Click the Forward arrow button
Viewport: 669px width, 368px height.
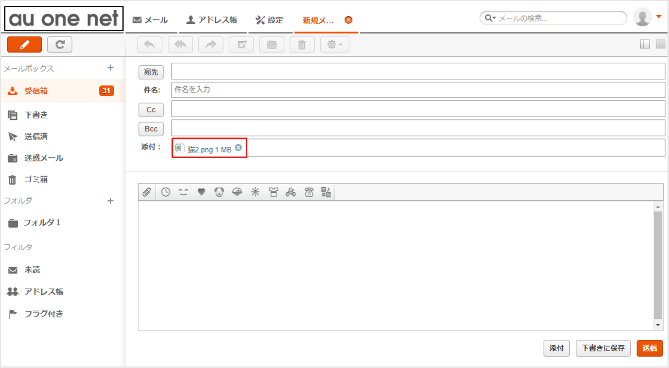point(211,45)
